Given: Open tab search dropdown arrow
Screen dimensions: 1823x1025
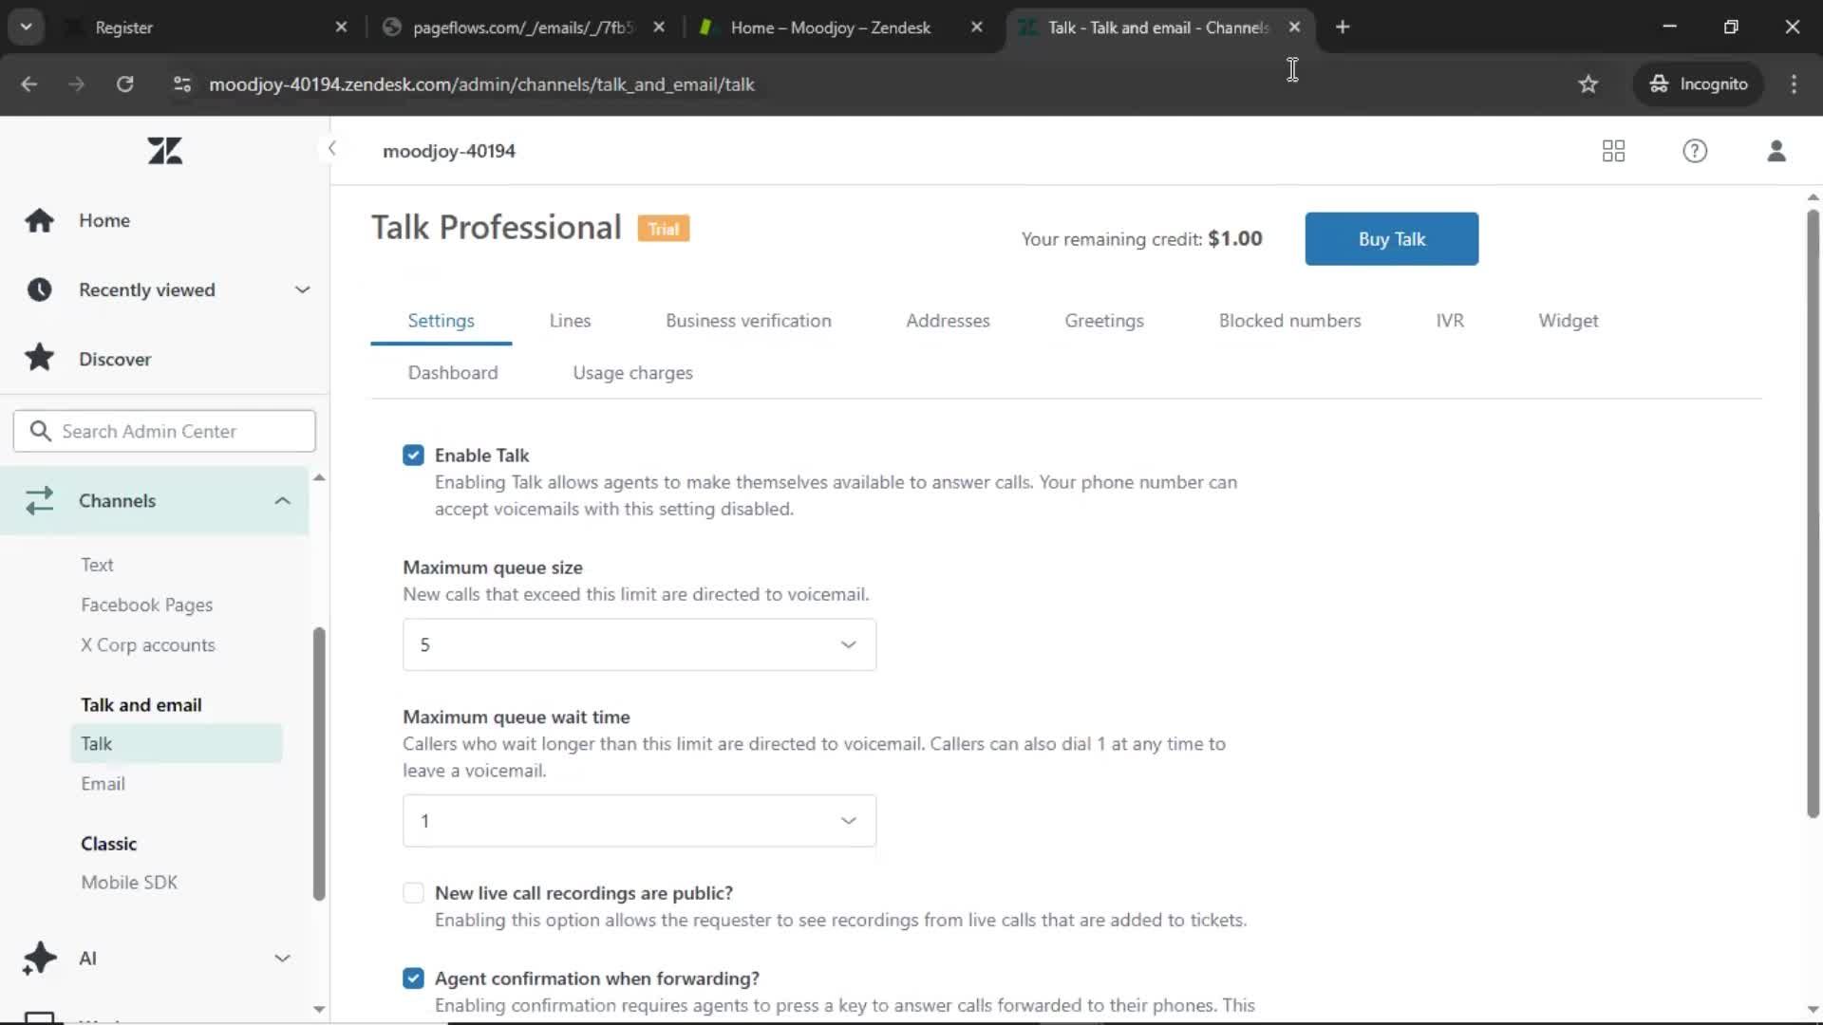Looking at the screenshot, I should coord(27,28).
